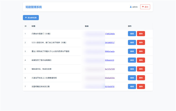Image resolution: width=176 pixels, height=111 pixels.
Task: Click the blue edit button in row 4
Action: pyautogui.click(x=132, y=60)
